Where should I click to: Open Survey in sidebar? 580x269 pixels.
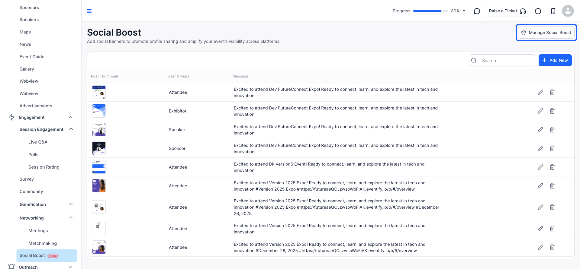[x=27, y=179]
